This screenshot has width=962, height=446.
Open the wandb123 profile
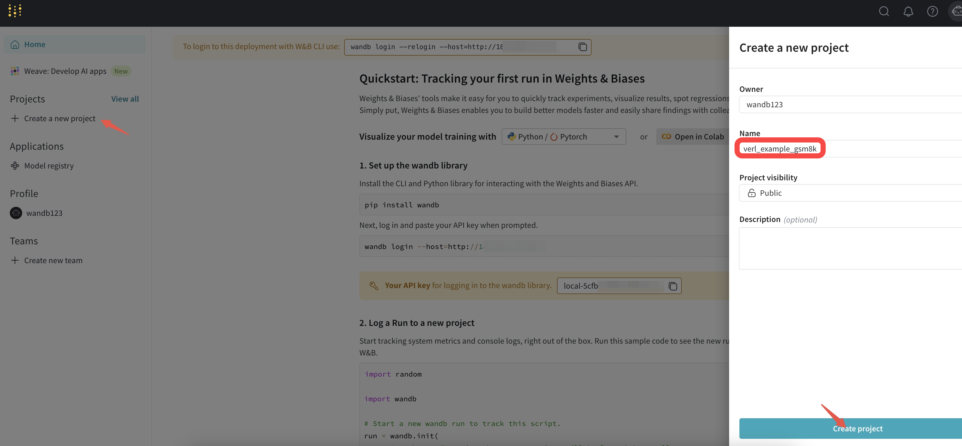point(44,213)
